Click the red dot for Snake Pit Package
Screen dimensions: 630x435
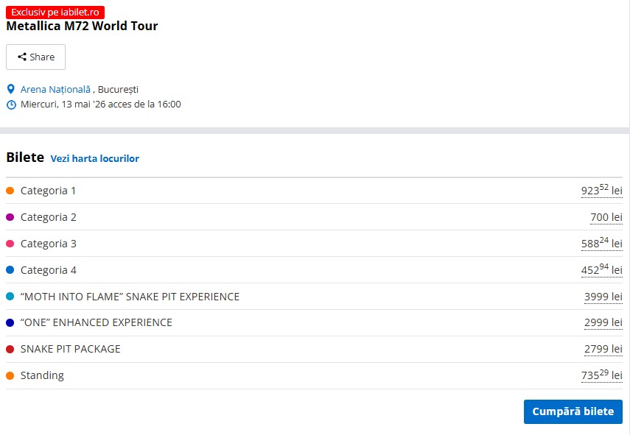click(10, 349)
